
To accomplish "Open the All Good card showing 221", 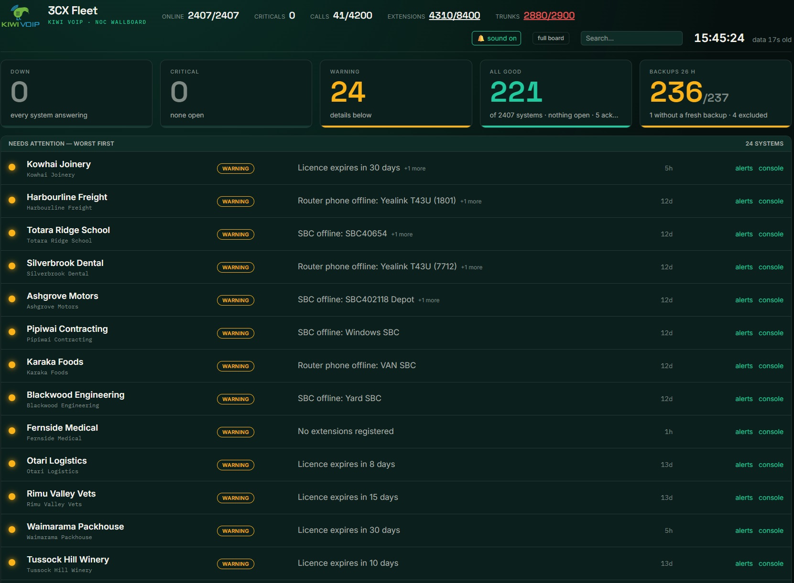I will tap(556, 94).
